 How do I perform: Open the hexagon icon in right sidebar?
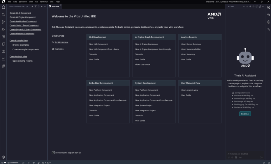268,22
